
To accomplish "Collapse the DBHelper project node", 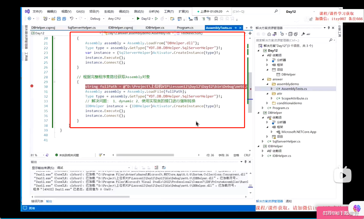I will [x=259, y=113].
